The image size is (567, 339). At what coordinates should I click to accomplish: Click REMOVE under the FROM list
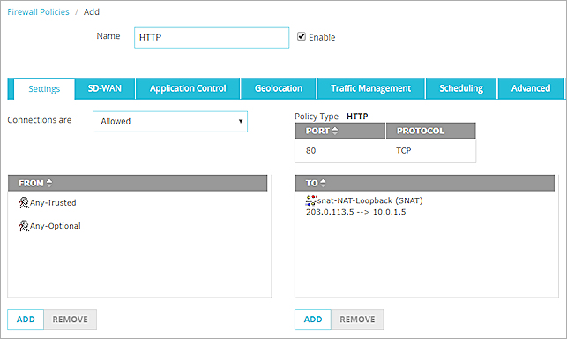click(x=71, y=320)
